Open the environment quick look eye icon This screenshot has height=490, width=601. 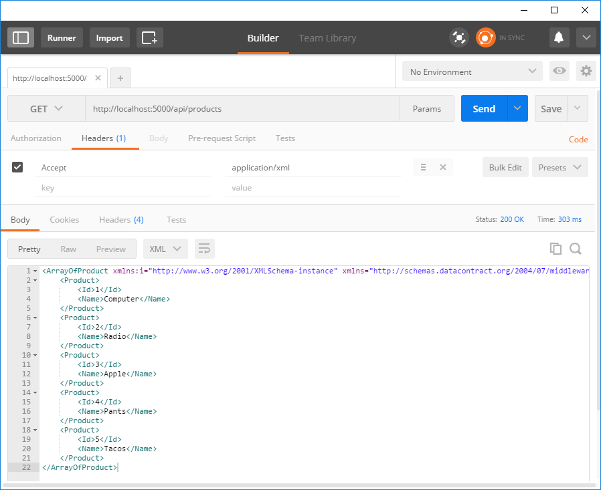click(x=559, y=72)
